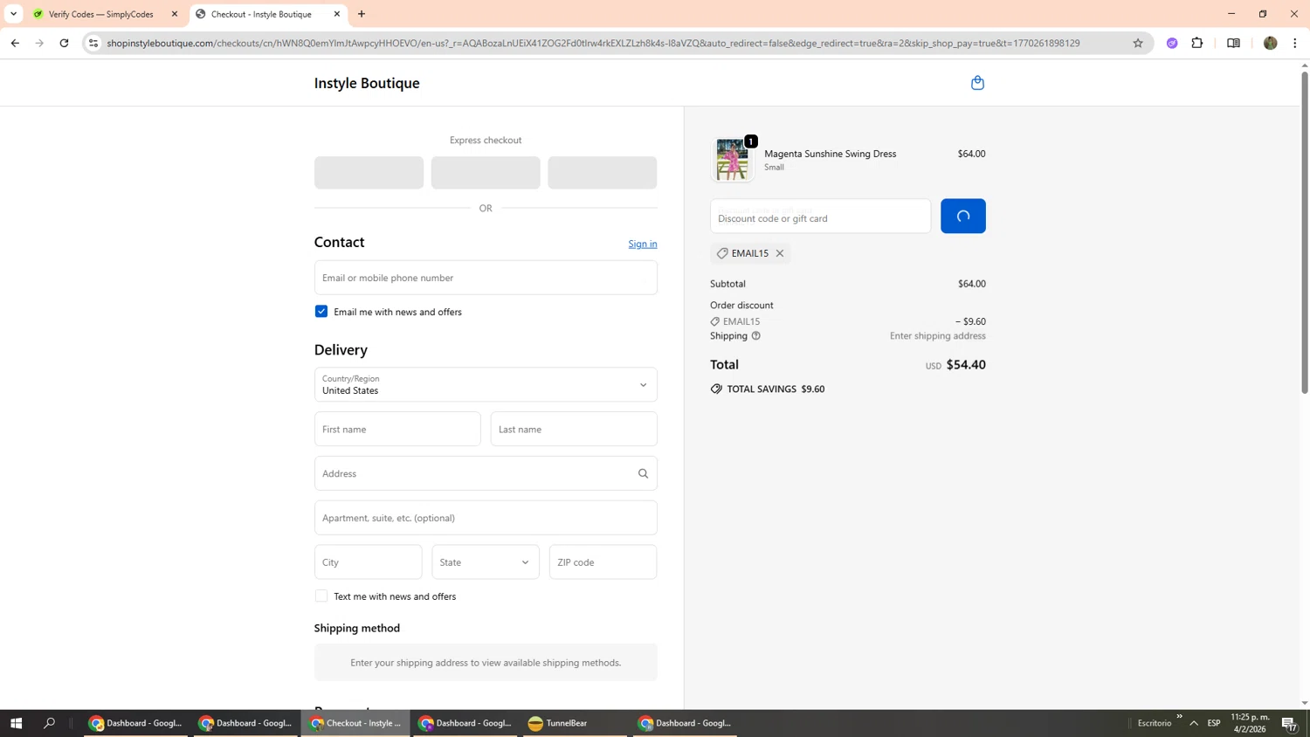
Task: Open the Windows Start menu
Action: click(x=16, y=723)
